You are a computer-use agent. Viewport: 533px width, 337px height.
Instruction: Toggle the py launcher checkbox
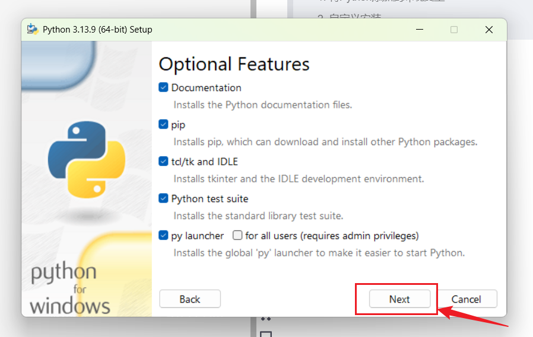point(163,235)
